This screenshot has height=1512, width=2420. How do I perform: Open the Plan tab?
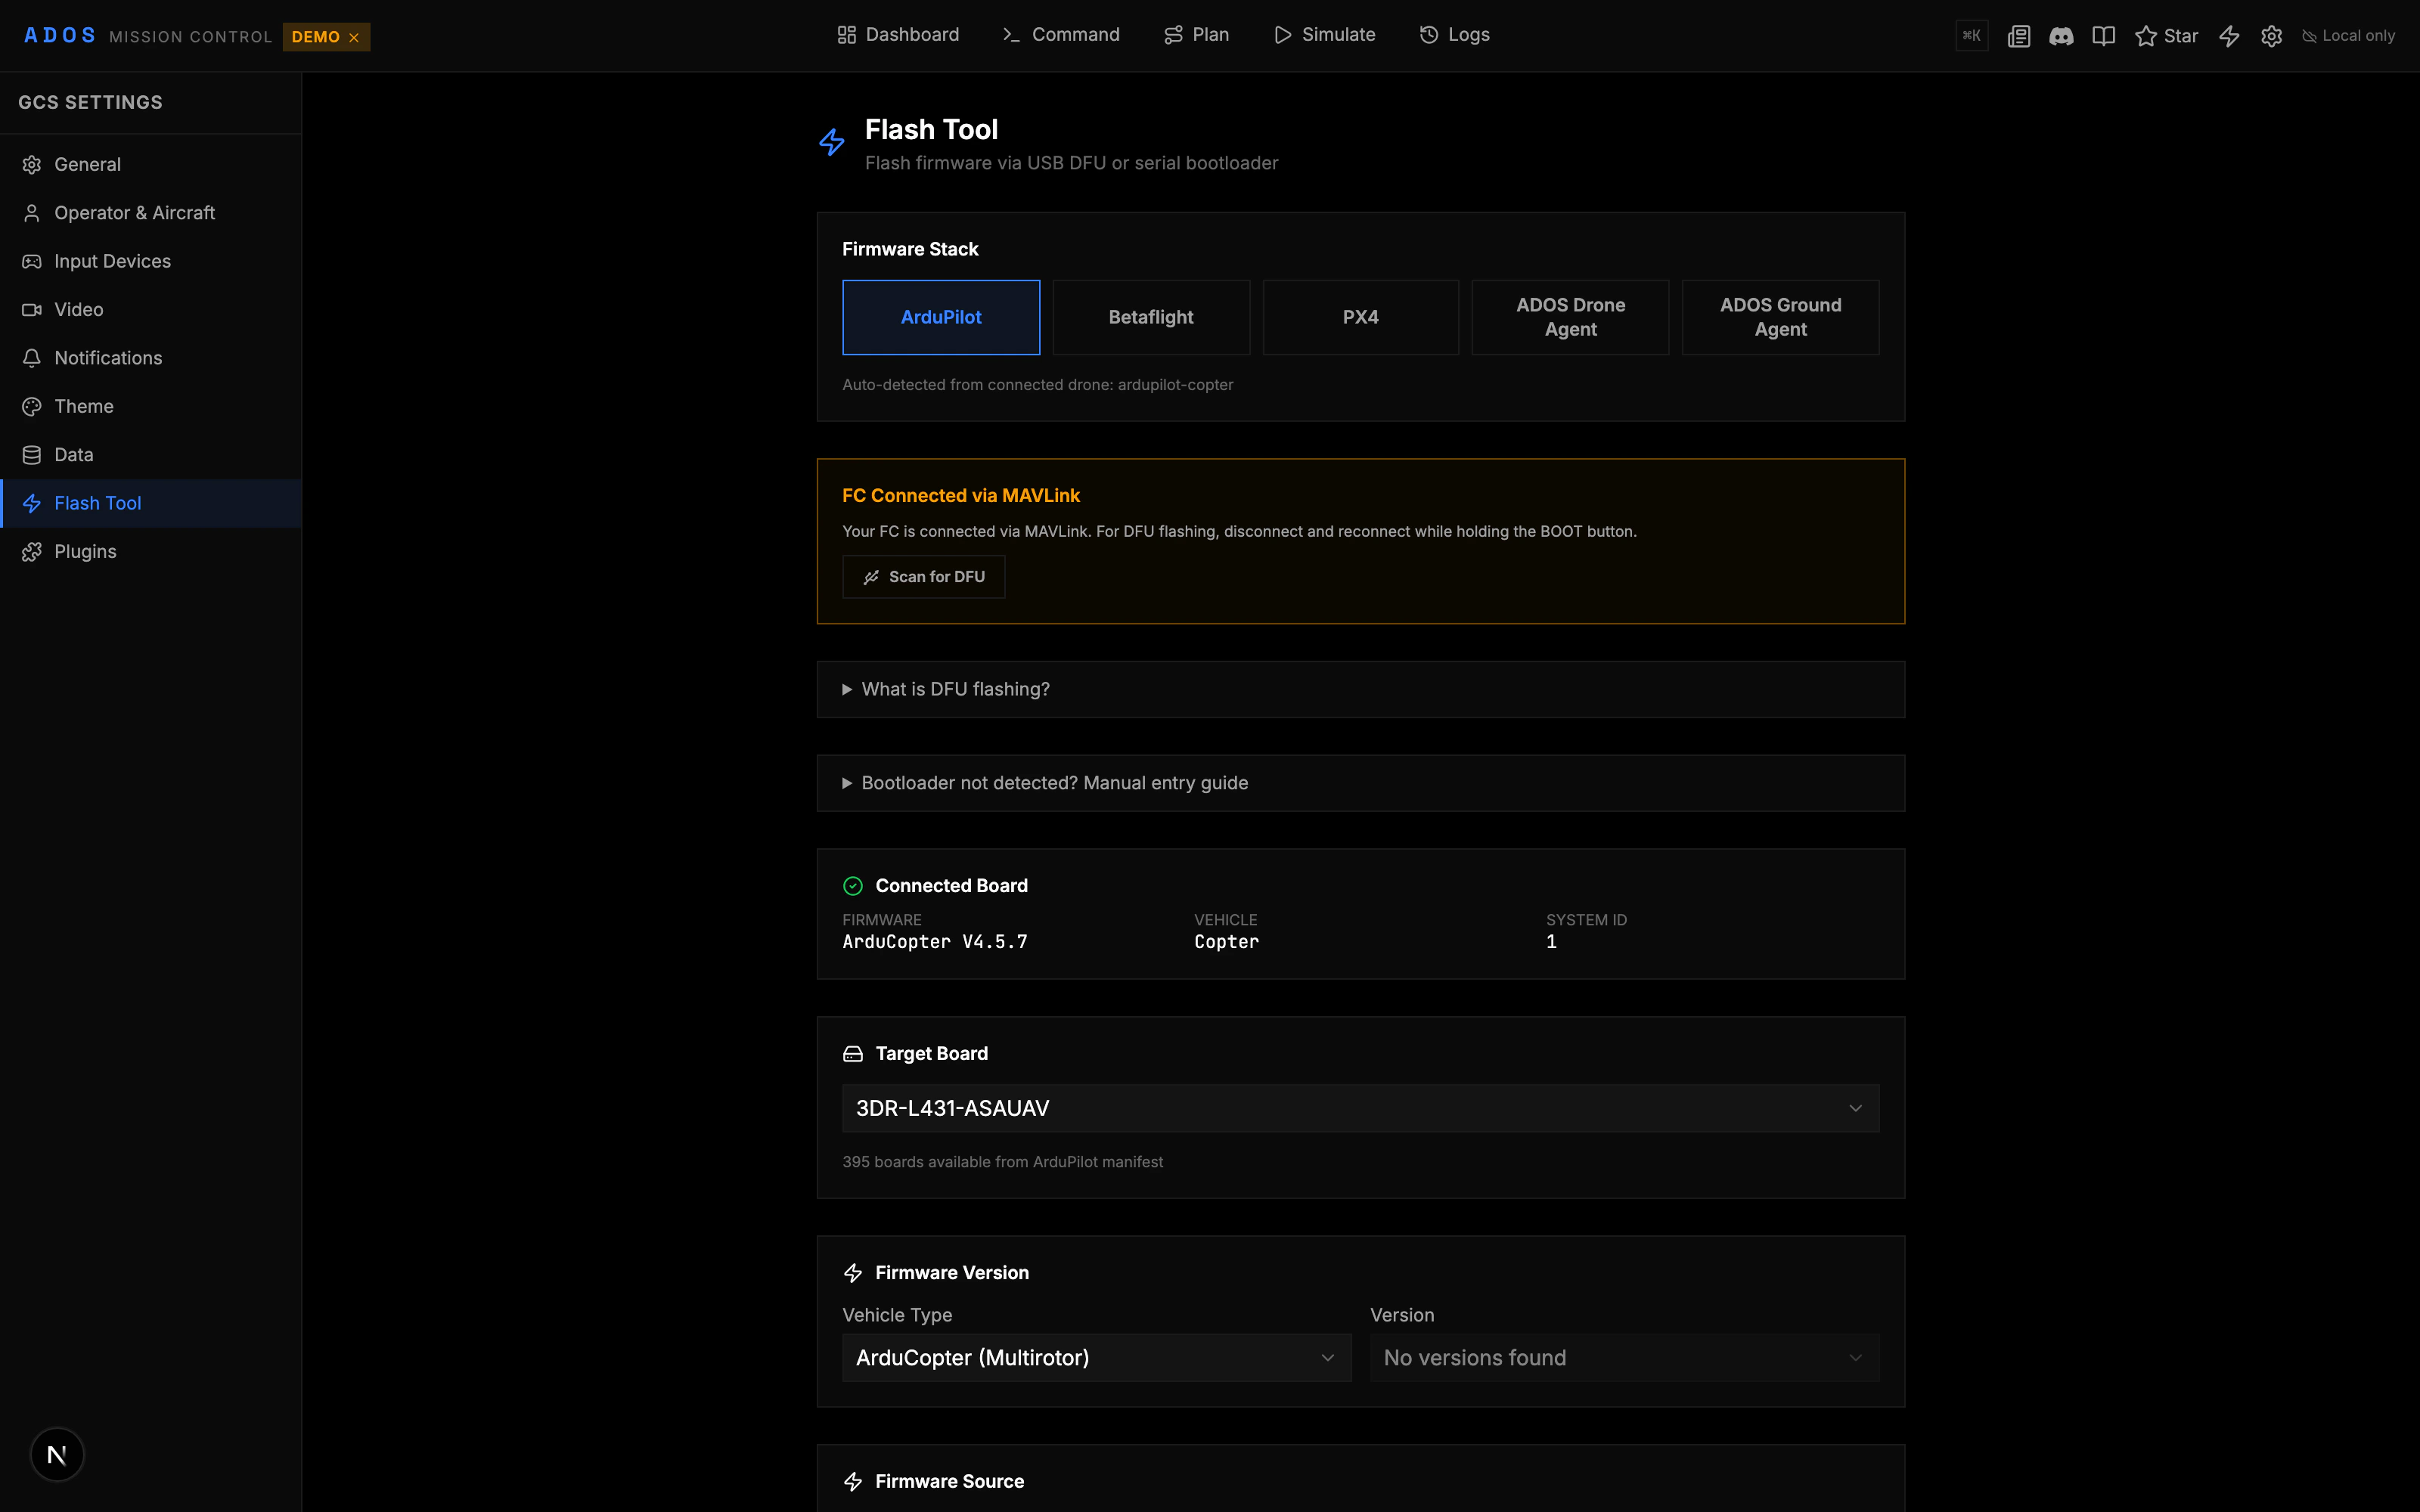click(1197, 35)
